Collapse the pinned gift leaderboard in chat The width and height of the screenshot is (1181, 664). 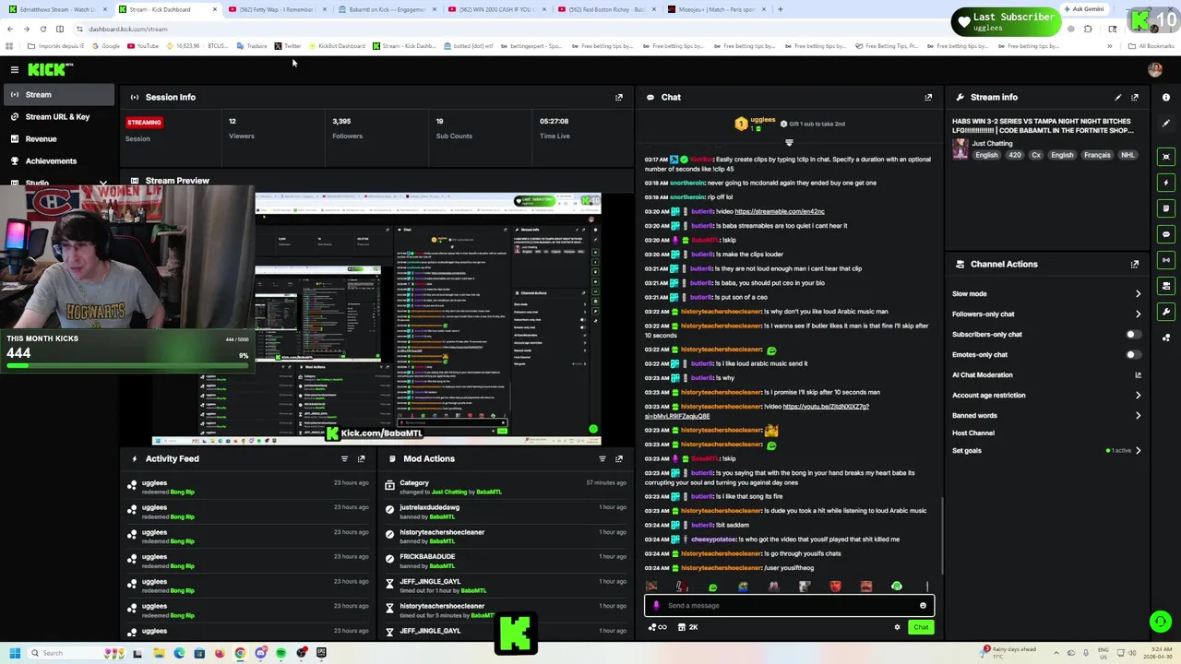[789, 142]
